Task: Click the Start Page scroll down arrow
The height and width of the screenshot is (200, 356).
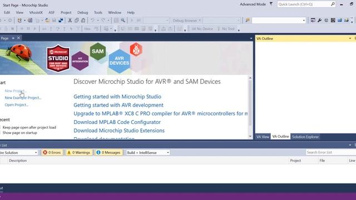Action: click(250, 136)
